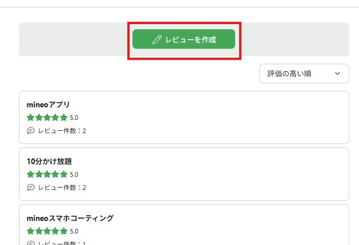Open the 評価の高い順 sort dropdown
Image resolution: width=359 pixels, height=245 pixels.
[303, 73]
